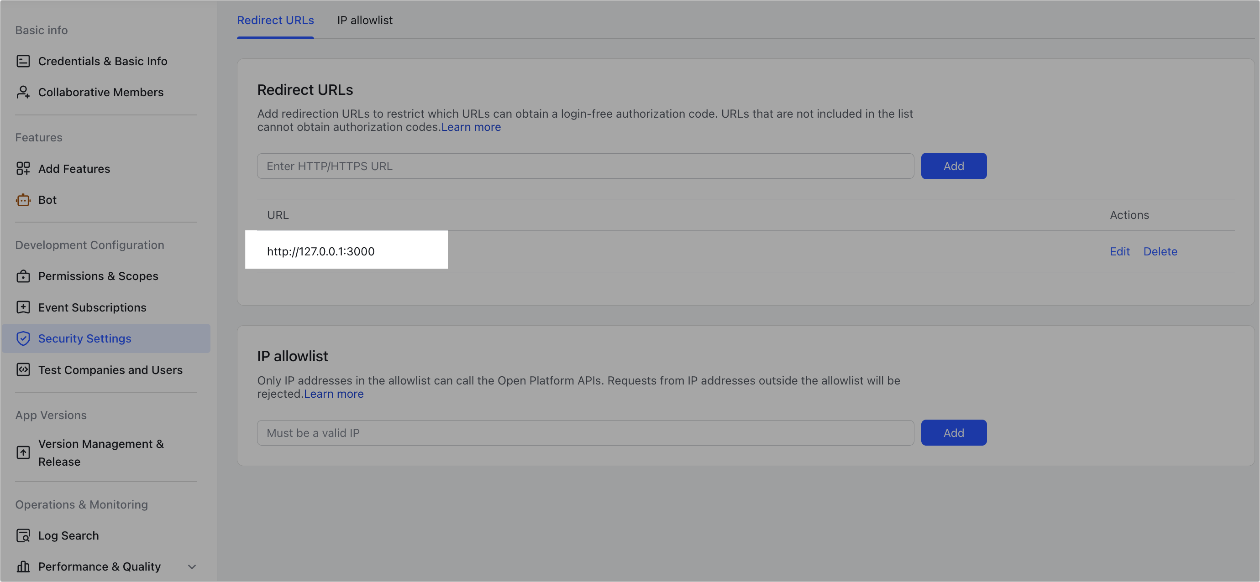Switch to the IP allowlist tab
1260x582 pixels.
[364, 21]
